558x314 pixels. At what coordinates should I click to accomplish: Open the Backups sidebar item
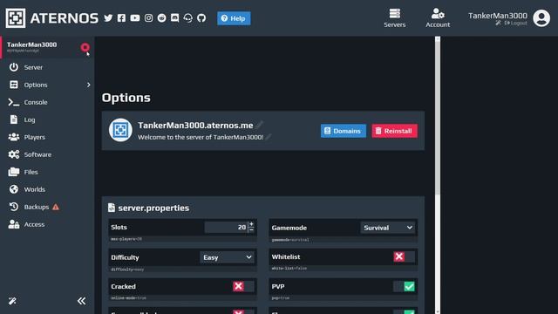click(x=47, y=207)
